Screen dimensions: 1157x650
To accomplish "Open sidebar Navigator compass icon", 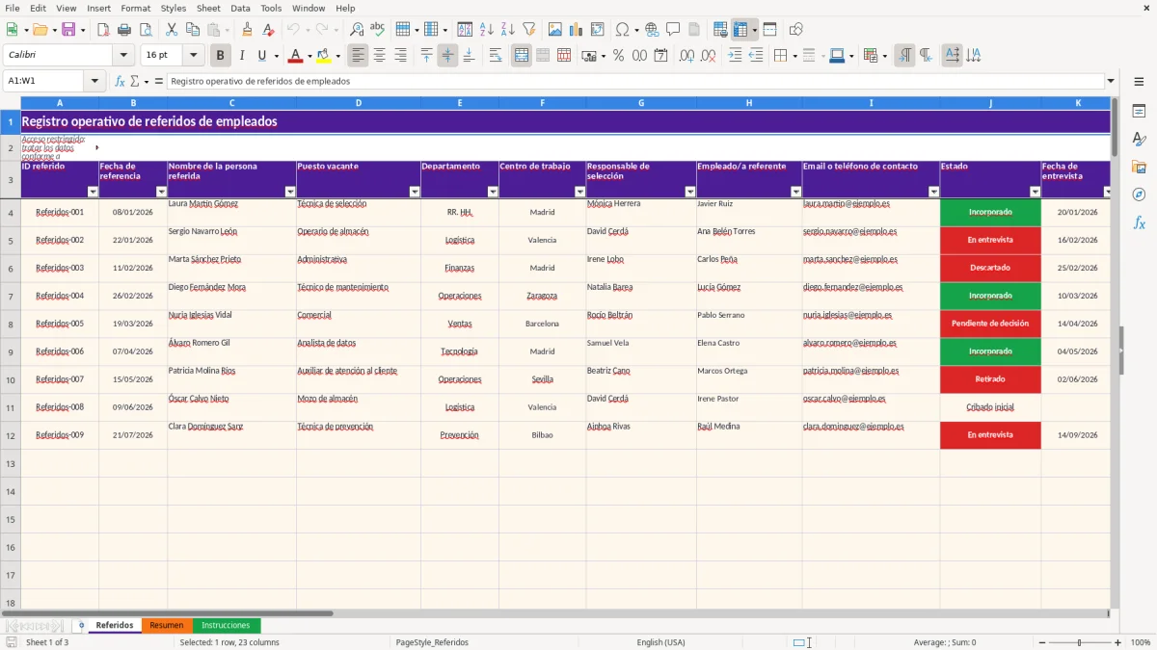I will (1139, 195).
